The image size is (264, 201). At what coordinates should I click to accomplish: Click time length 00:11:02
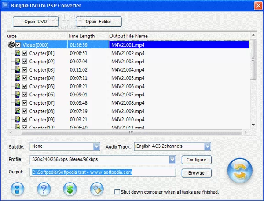tap(79, 69)
